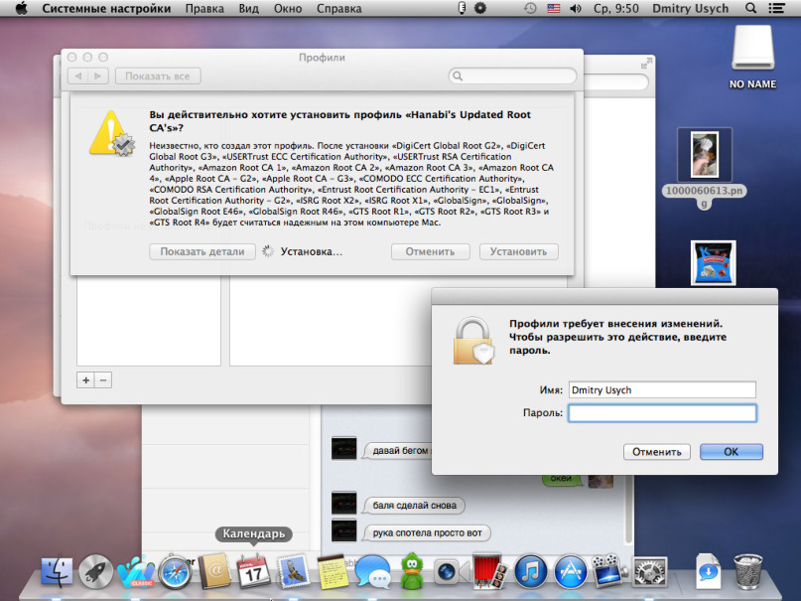801x601 pixels.
Task: Open Contacts address book in Dock
Action: tap(214, 571)
